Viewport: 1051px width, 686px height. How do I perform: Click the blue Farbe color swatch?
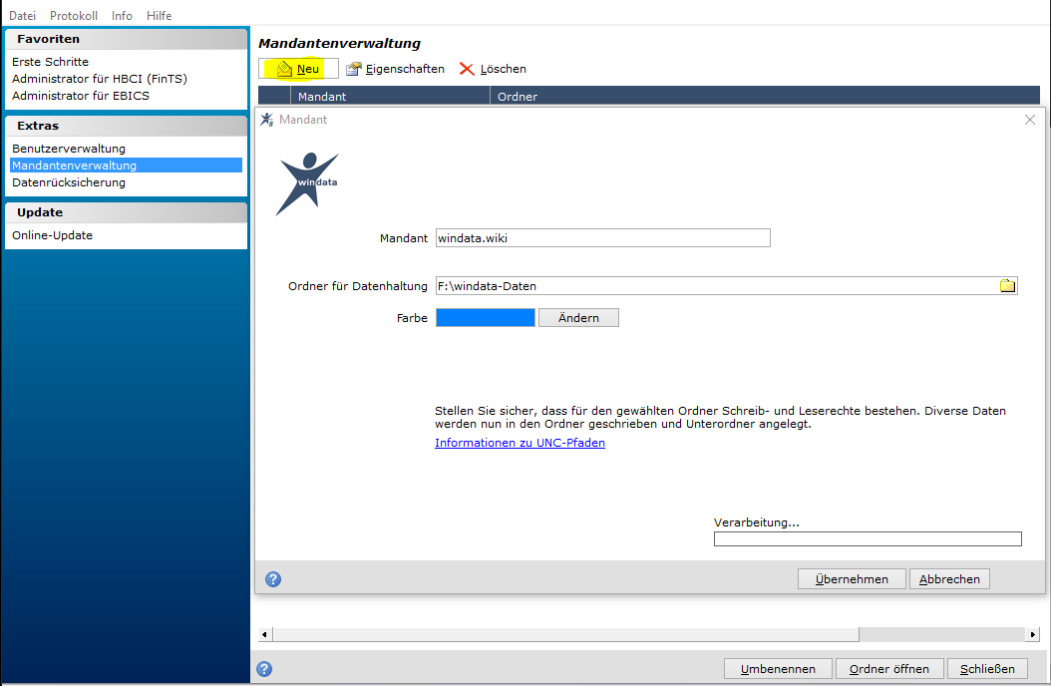[x=486, y=317]
